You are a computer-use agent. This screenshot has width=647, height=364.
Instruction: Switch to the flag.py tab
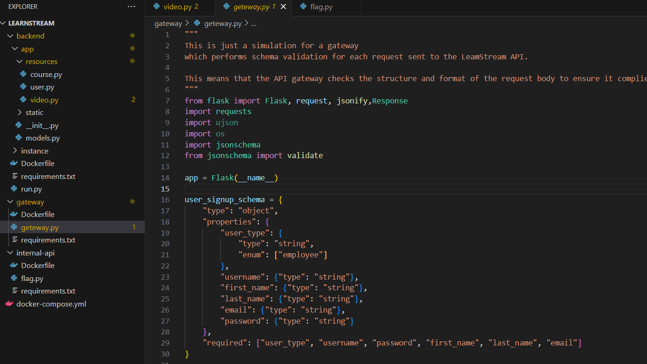327,8
